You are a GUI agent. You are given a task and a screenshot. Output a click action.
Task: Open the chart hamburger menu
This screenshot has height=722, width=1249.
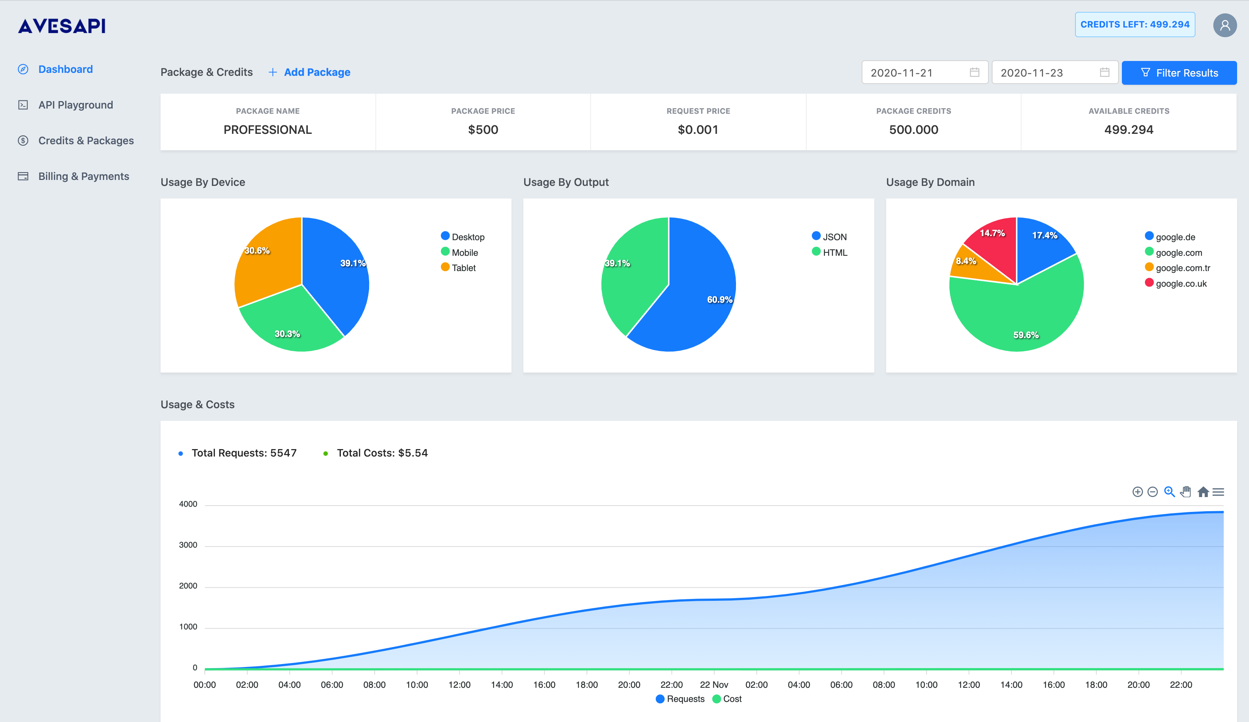pyautogui.click(x=1218, y=492)
